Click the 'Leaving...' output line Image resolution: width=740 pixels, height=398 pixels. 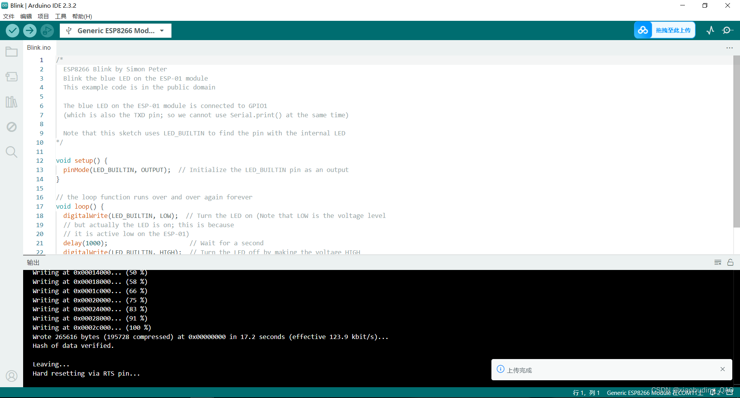(x=51, y=364)
